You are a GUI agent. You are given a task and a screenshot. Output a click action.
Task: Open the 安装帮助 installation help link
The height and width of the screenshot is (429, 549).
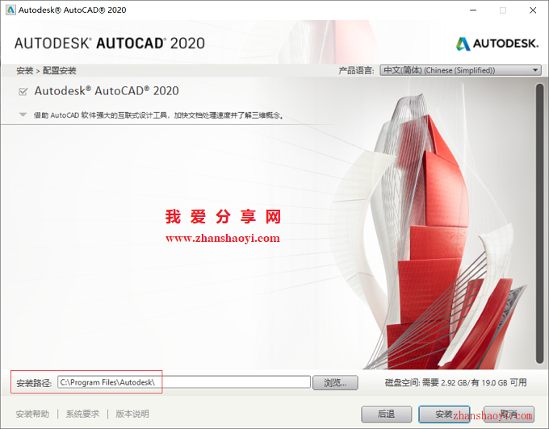tap(32, 414)
